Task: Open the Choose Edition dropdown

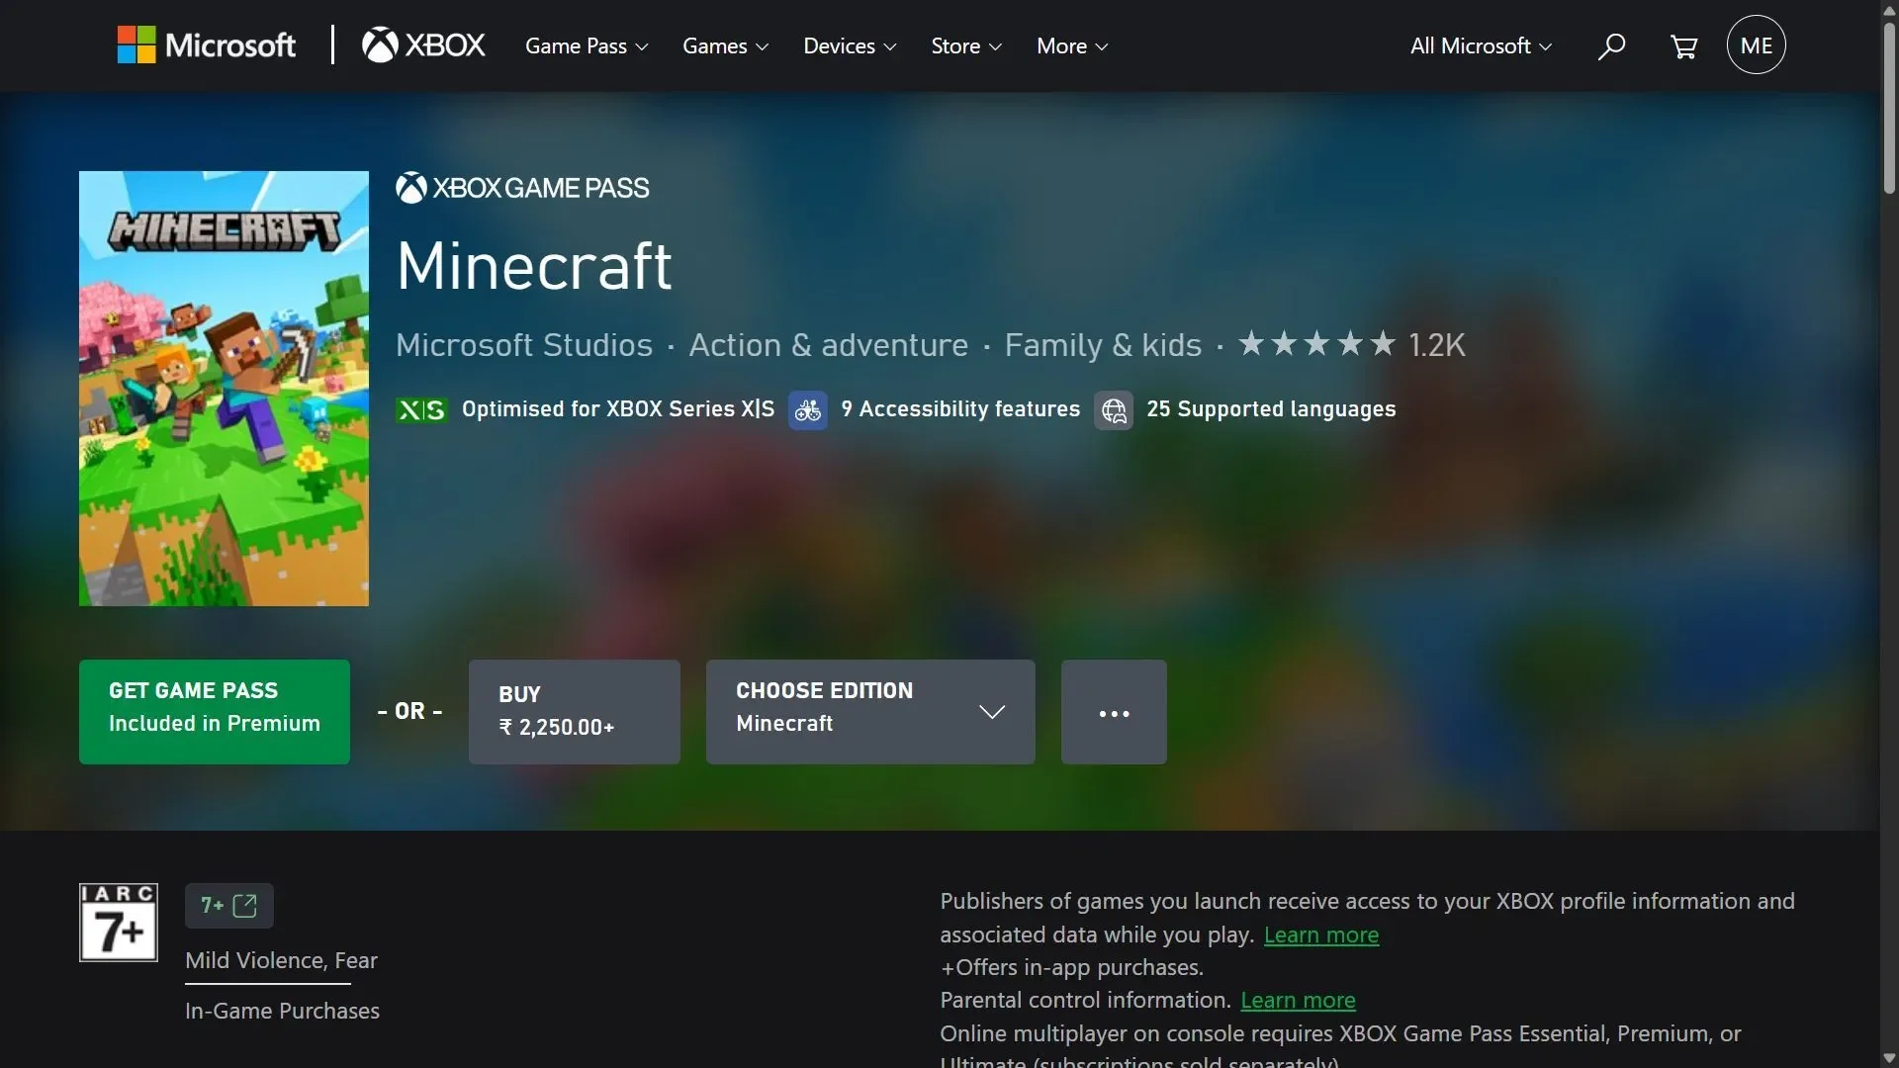Action: click(870, 712)
